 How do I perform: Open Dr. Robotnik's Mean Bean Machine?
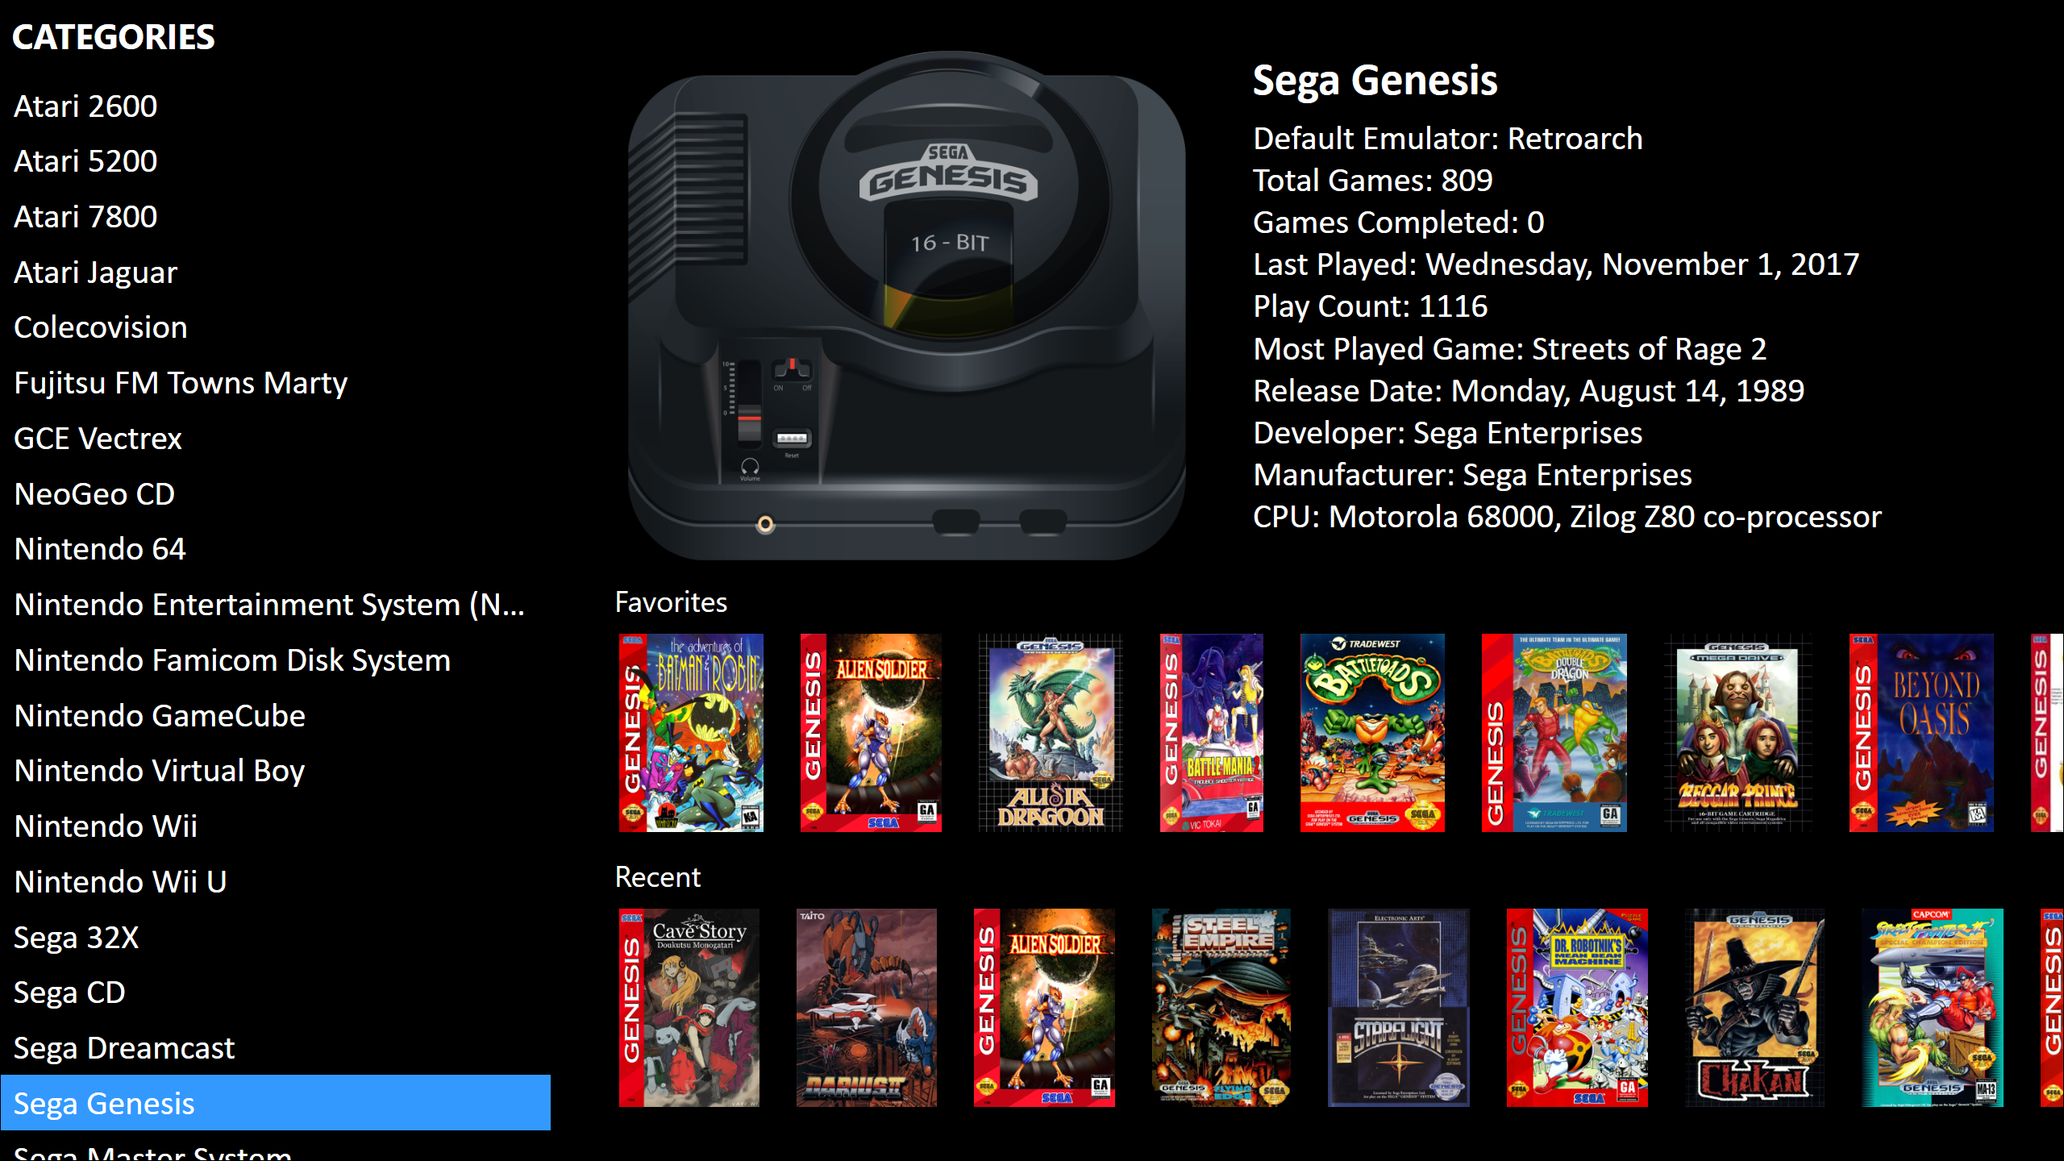click(1577, 1008)
